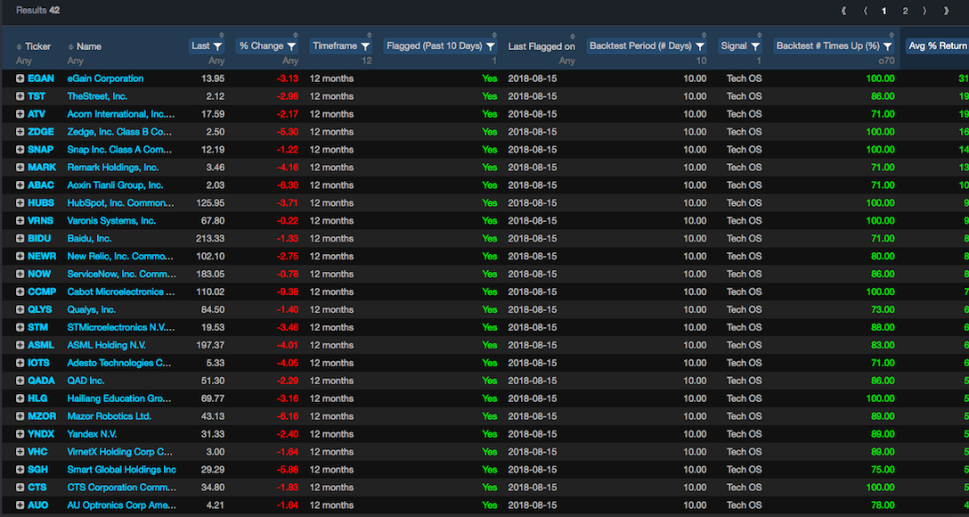Click the sort arrows beside Ticker header

coord(20,46)
